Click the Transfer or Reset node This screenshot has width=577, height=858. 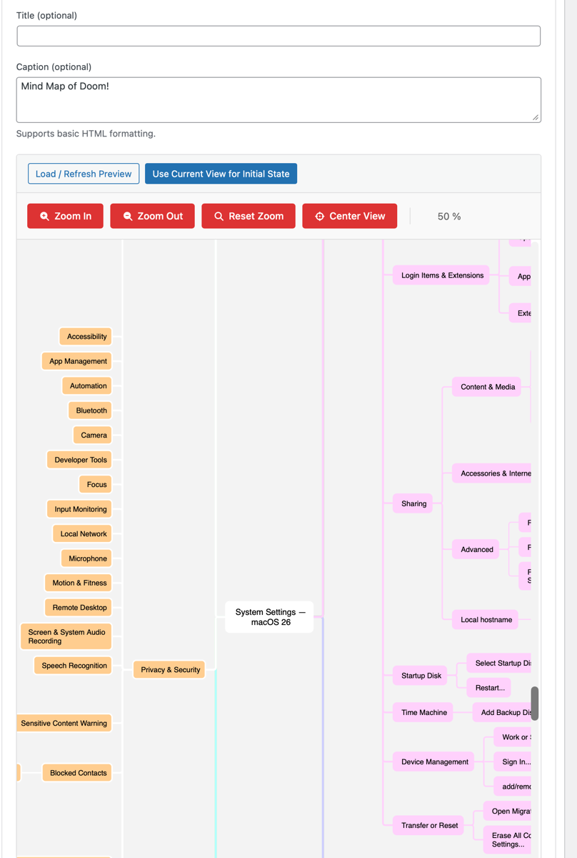click(428, 825)
